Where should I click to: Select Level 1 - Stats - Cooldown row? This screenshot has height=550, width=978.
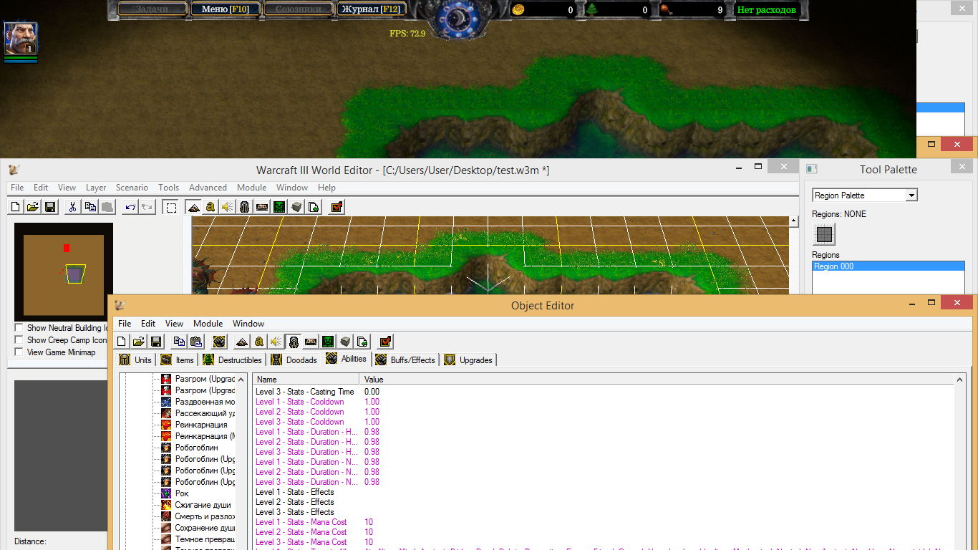[604, 402]
